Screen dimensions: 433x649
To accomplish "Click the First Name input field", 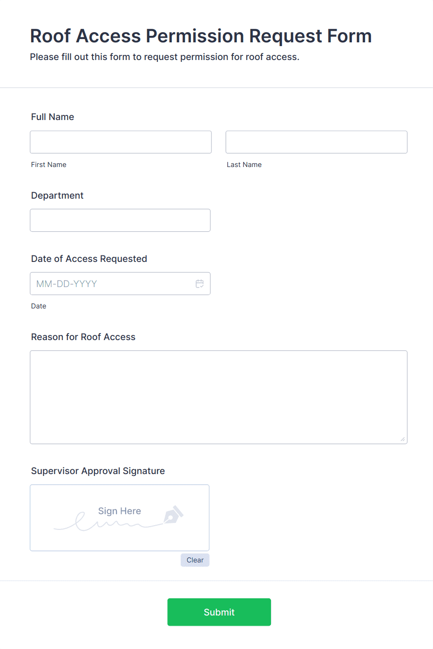I will pos(120,142).
